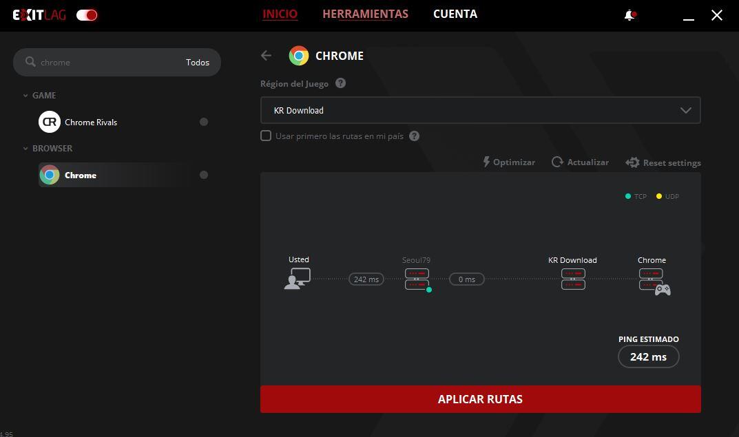This screenshot has height=437, width=739.
Task: Click the TCP legend indicator
Action: coord(636,196)
